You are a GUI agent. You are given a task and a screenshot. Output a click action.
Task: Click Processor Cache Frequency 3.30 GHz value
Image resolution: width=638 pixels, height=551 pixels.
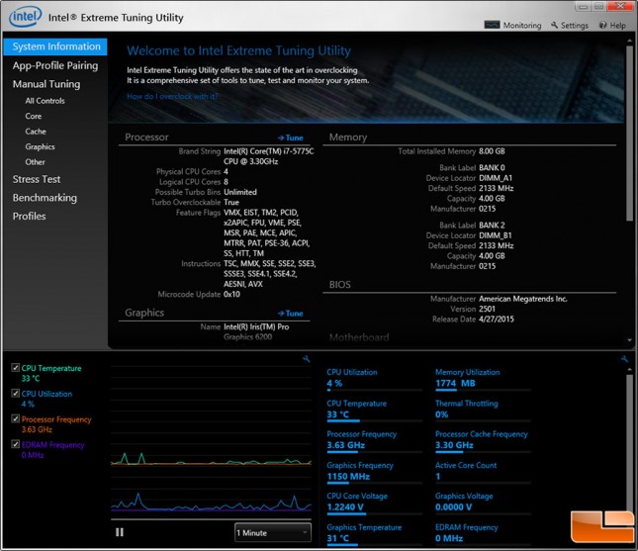(x=454, y=445)
